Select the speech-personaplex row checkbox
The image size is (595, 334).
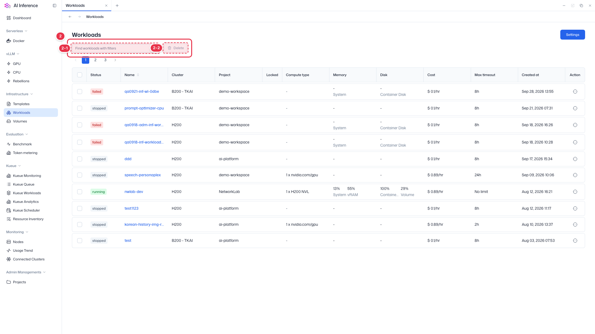coord(80,175)
